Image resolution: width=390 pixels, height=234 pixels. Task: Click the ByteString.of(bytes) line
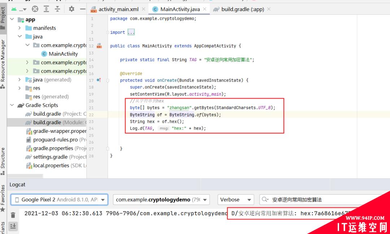click(175, 115)
